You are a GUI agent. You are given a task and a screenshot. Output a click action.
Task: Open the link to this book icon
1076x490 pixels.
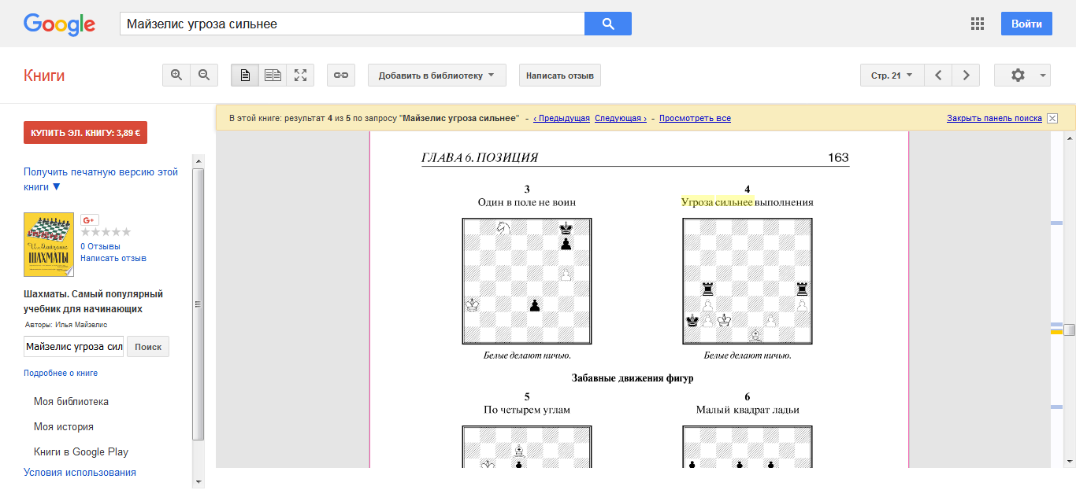pyautogui.click(x=340, y=76)
